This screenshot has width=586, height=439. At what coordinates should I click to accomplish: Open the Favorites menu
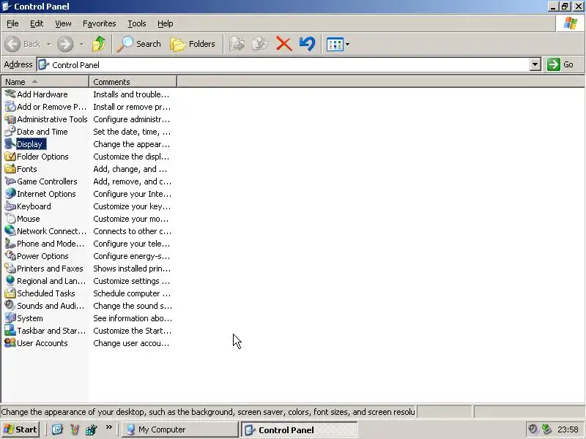tap(100, 23)
